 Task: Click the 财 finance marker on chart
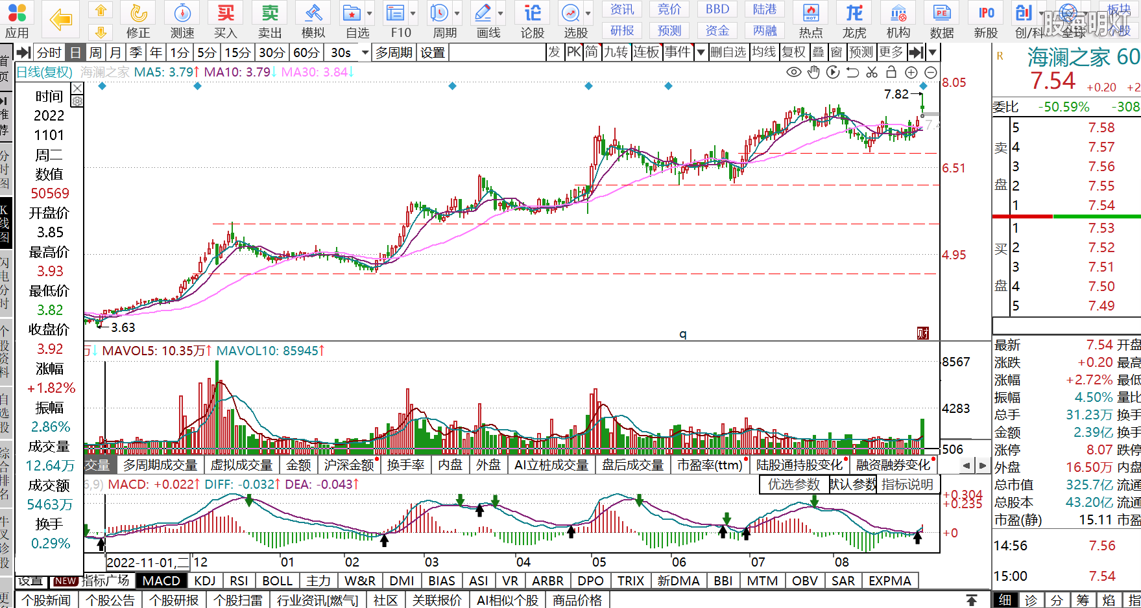[923, 333]
